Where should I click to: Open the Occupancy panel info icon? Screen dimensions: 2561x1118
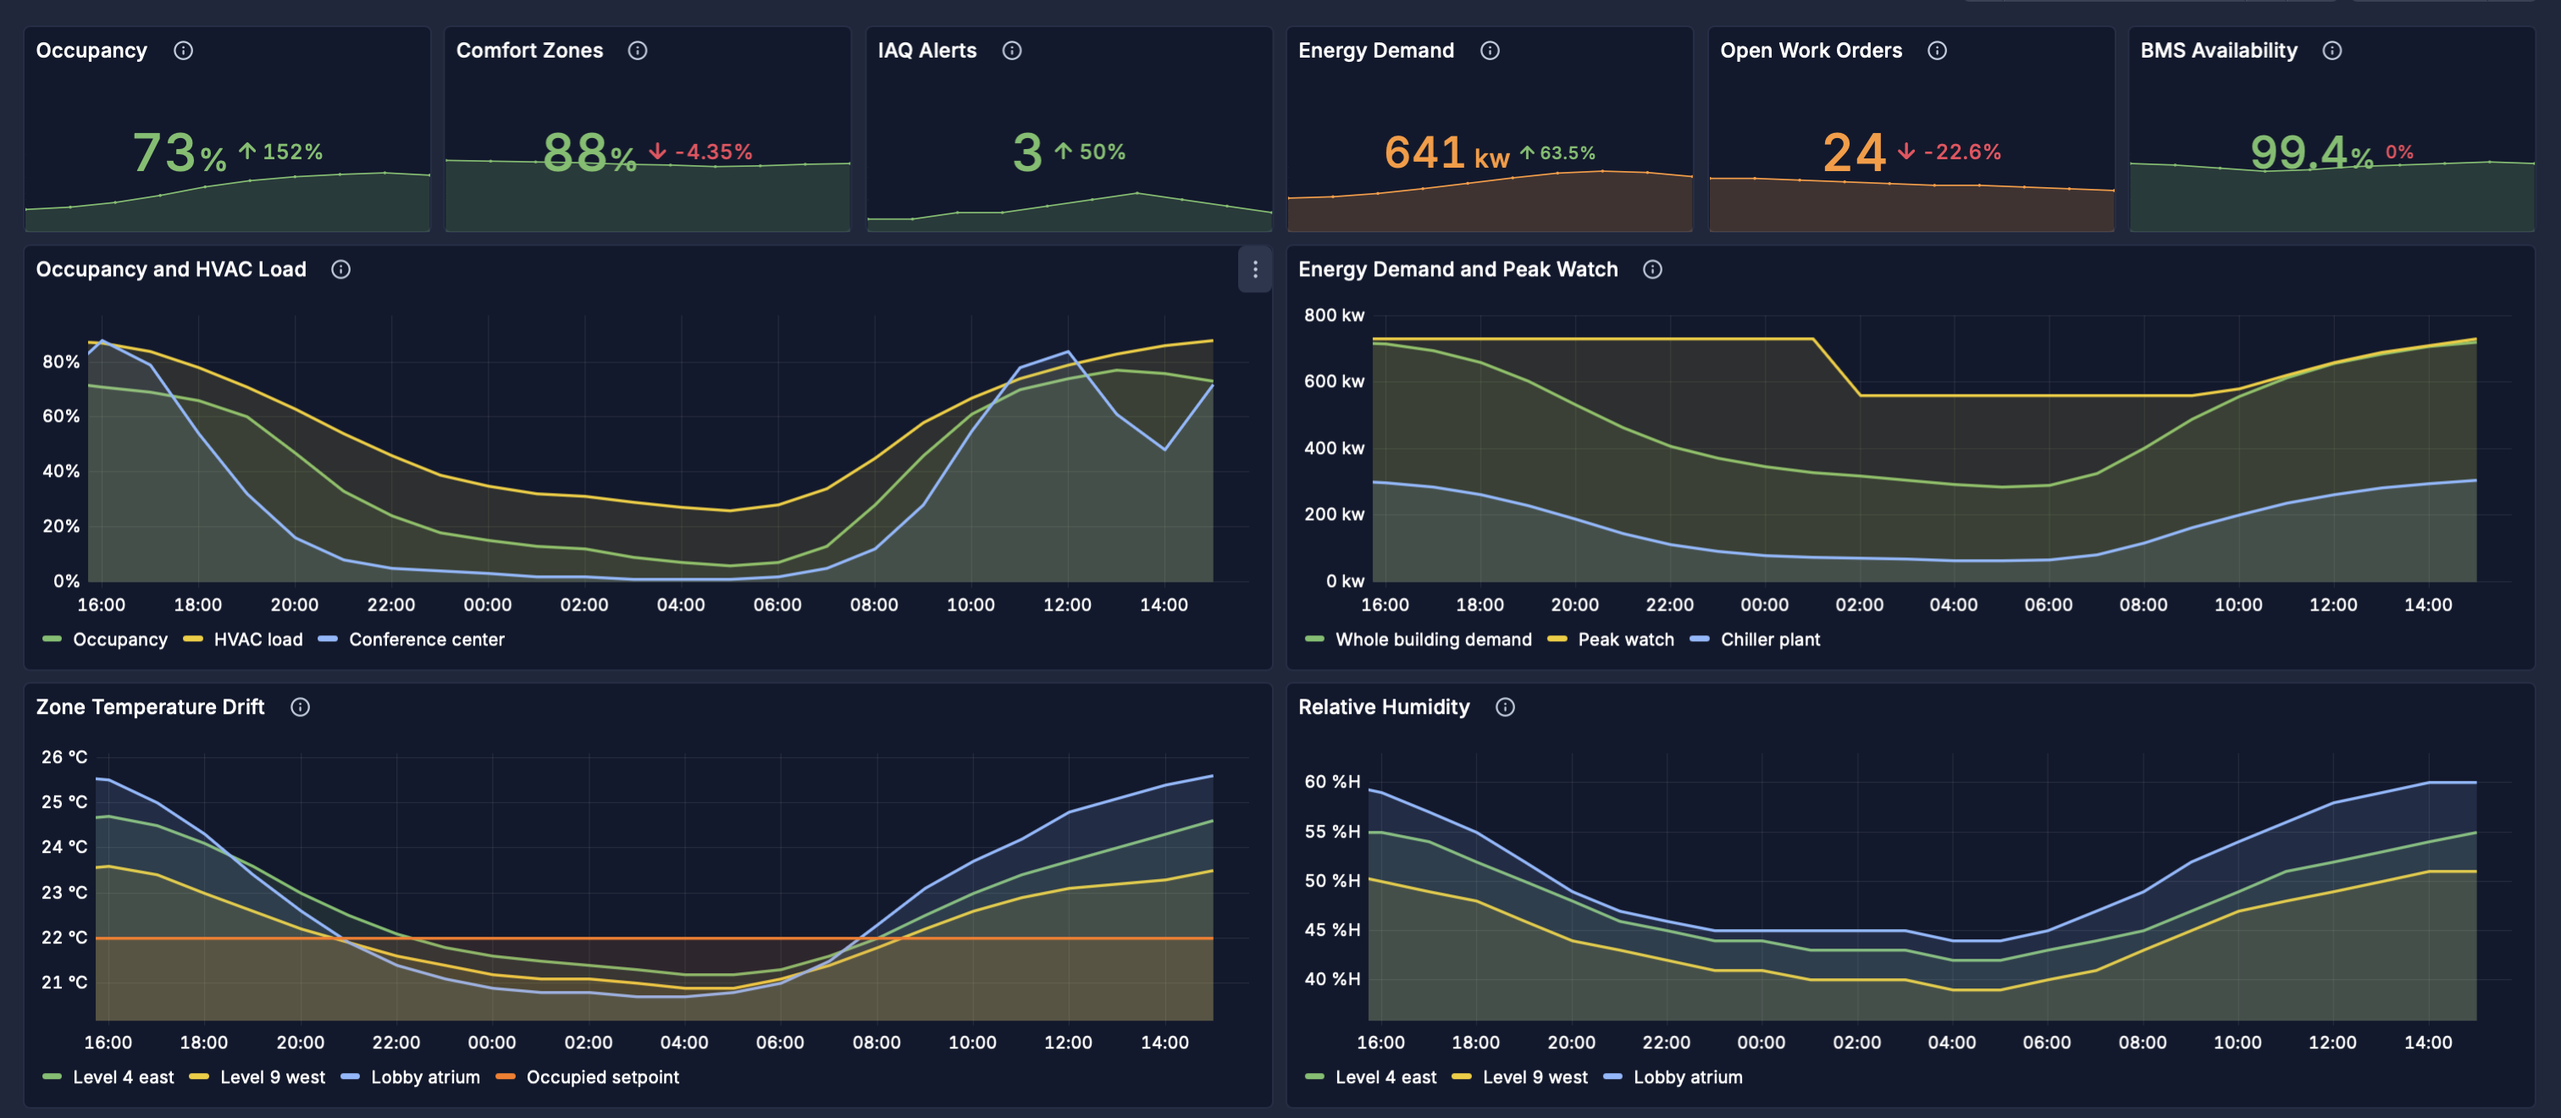183,51
